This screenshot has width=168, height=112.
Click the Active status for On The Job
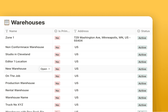tap(142, 76)
